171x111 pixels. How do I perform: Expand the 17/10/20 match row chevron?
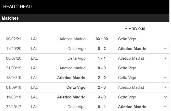tap(165, 49)
